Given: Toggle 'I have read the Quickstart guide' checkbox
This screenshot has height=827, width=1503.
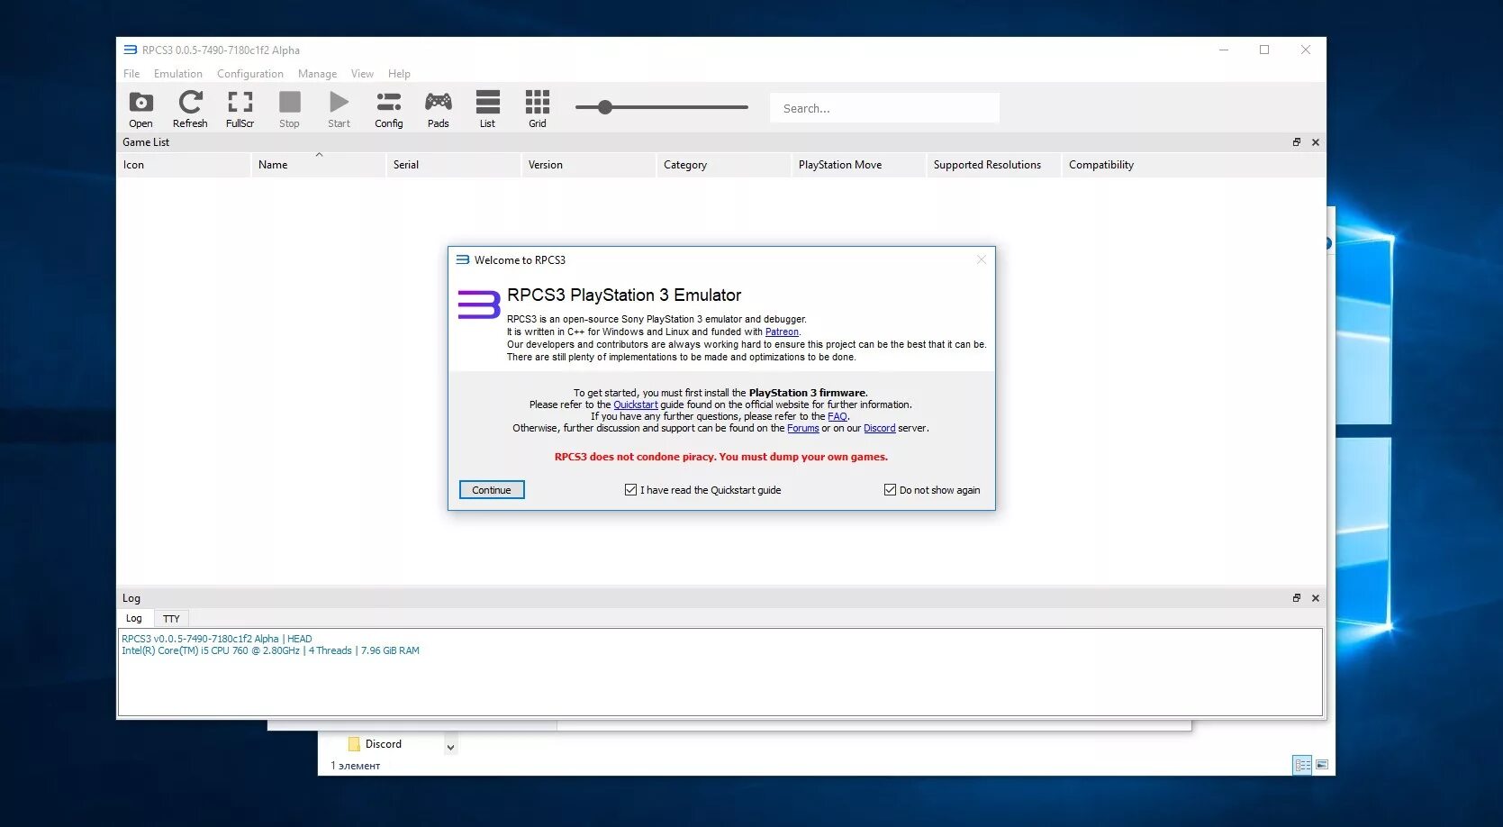Looking at the screenshot, I should (x=630, y=490).
